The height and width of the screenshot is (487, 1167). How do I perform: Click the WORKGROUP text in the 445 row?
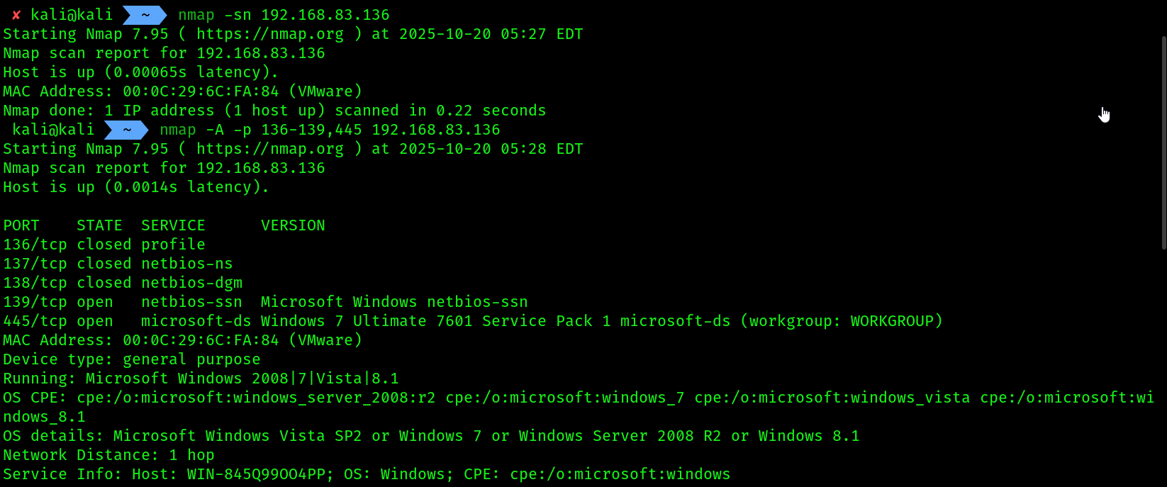pyautogui.click(x=892, y=321)
